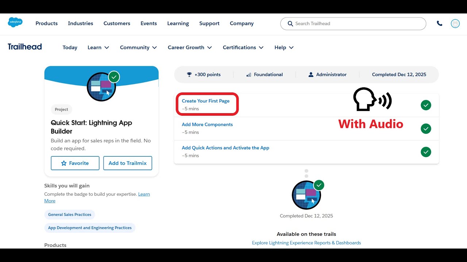Open the Certifications dropdown

(x=243, y=47)
